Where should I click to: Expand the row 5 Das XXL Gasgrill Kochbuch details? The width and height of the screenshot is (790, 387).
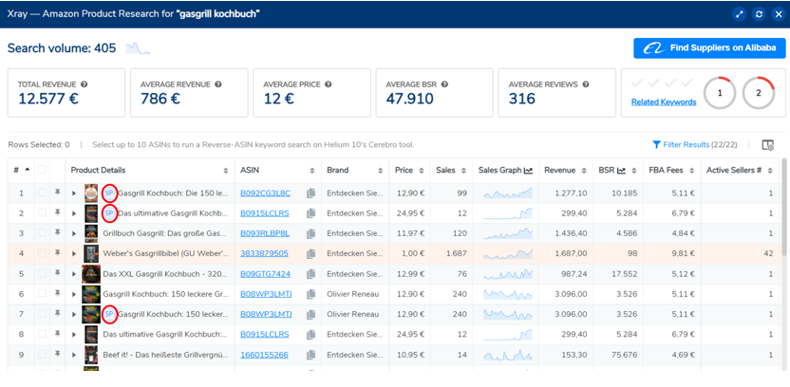tap(74, 274)
